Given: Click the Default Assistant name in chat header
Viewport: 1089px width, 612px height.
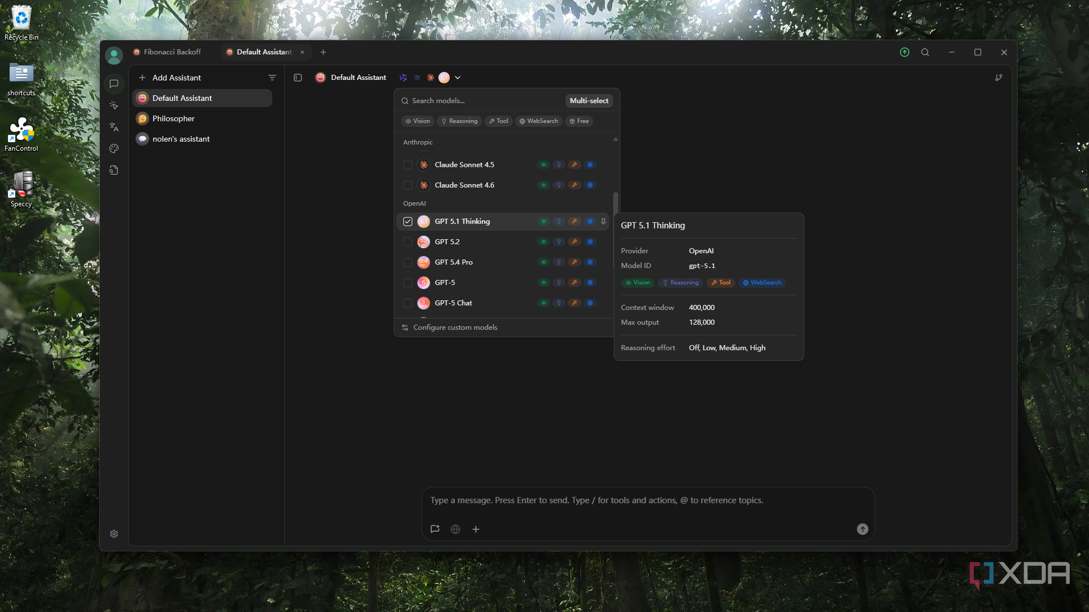Looking at the screenshot, I should (358, 78).
